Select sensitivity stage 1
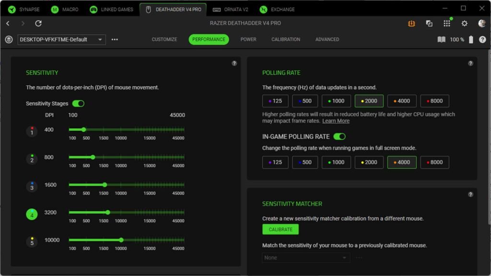The height and width of the screenshot is (276, 491). pos(32,131)
